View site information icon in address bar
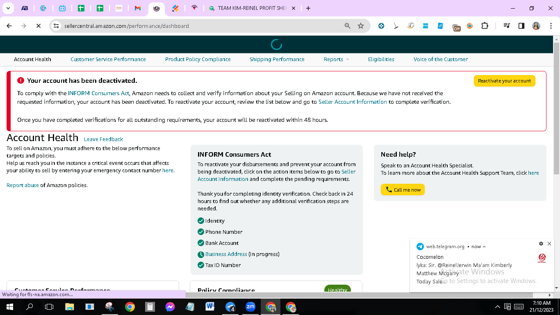This screenshot has height=315, width=560. pos(57,26)
